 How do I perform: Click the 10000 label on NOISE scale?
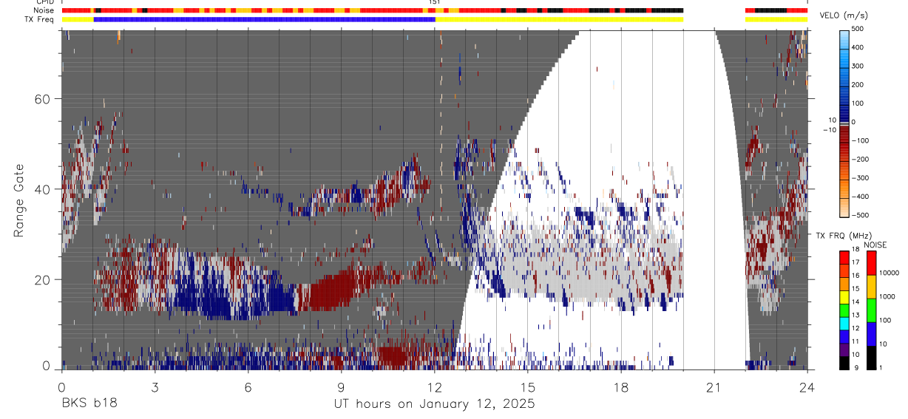coord(888,273)
